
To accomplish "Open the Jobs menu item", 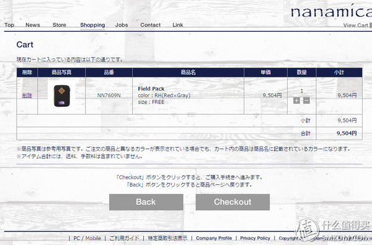I will [x=122, y=25].
